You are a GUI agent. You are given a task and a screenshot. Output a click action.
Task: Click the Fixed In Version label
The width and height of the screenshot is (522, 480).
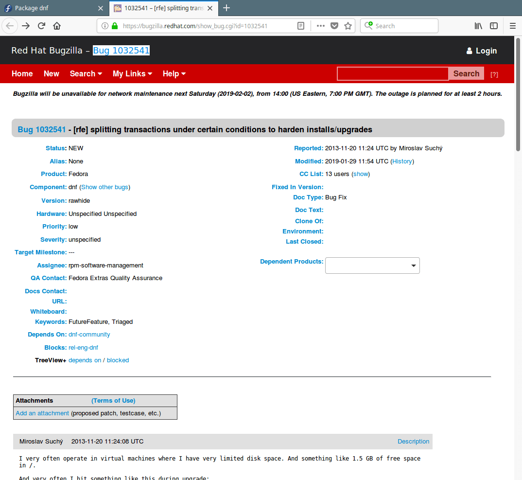coord(297,187)
